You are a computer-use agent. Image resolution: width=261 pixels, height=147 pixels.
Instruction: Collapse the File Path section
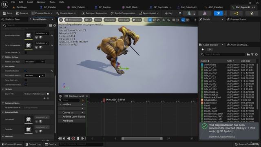[x=3, y=89]
